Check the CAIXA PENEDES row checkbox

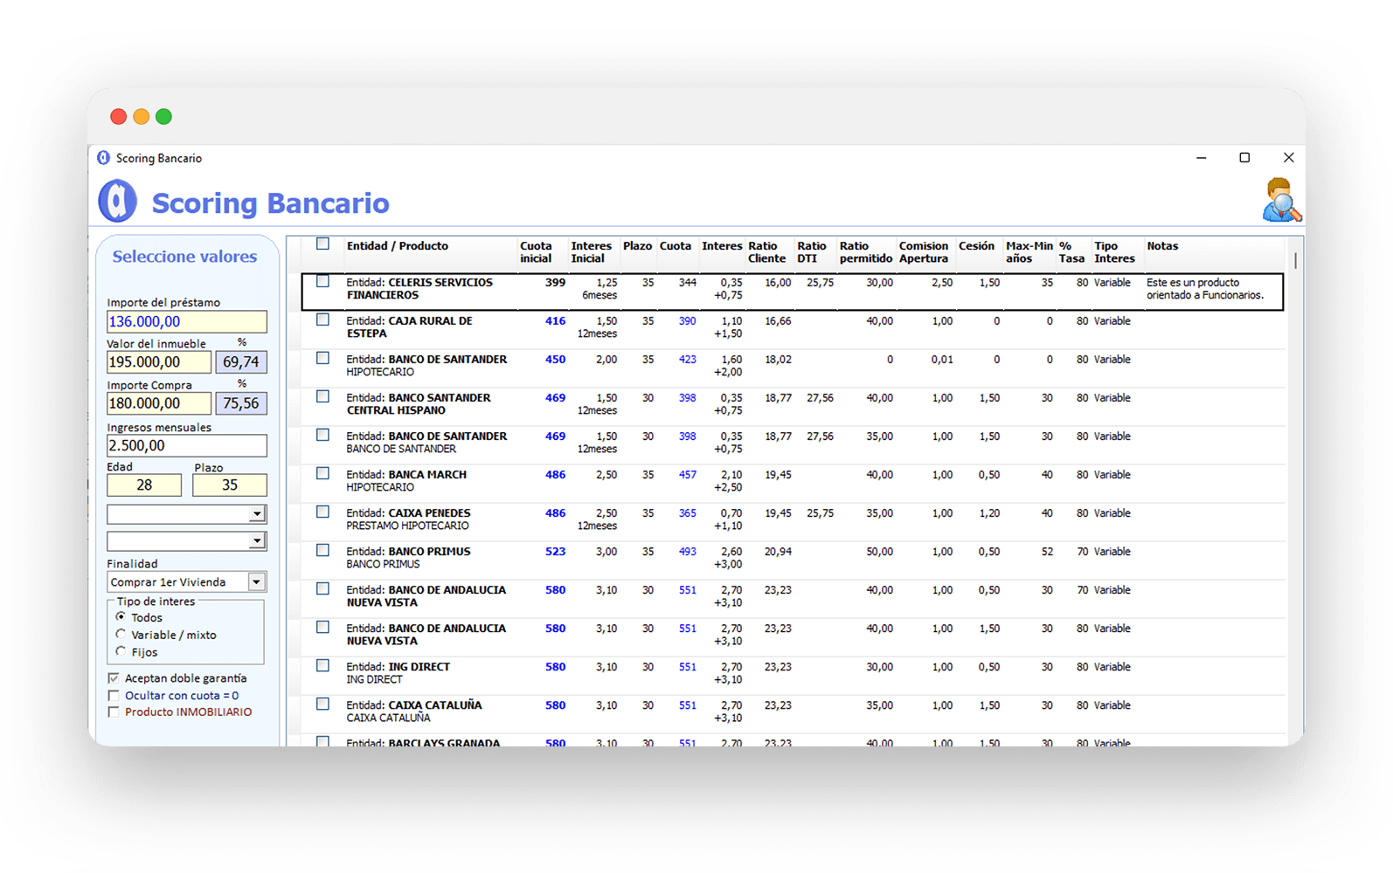322,512
